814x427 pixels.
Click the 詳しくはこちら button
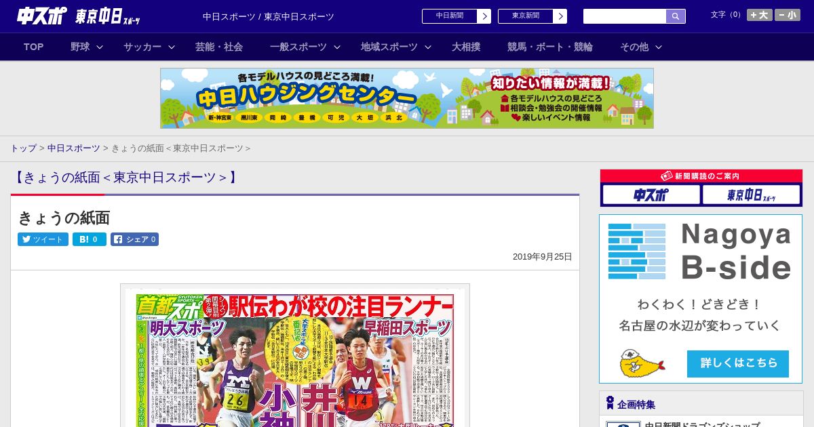[738, 363]
